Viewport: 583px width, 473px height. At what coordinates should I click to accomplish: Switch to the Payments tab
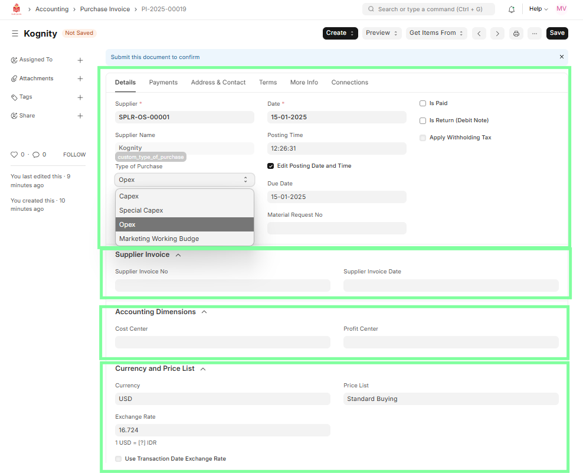(x=163, y=83)
